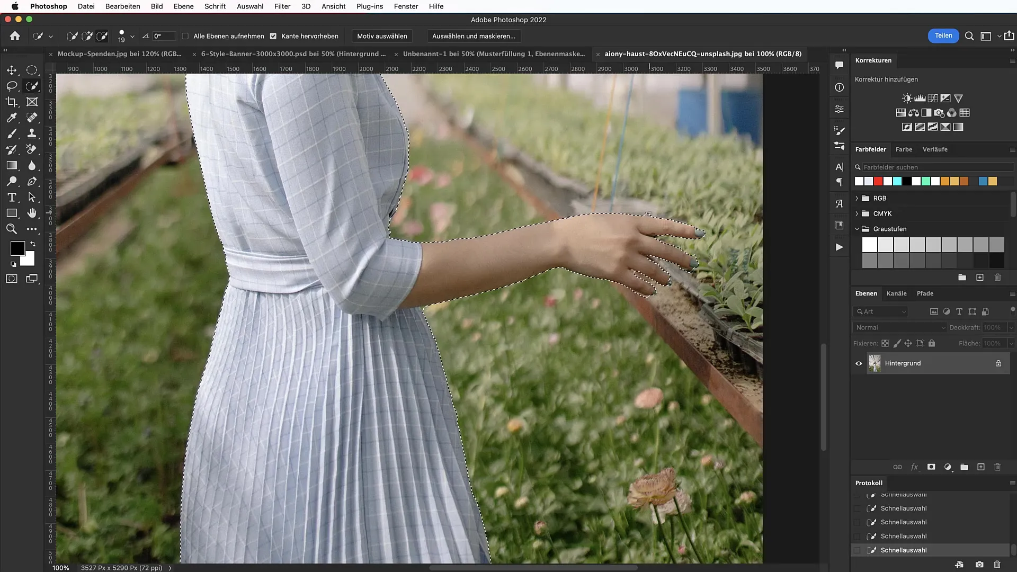Enable Kante hervorheben checkbox

[274, 35]
